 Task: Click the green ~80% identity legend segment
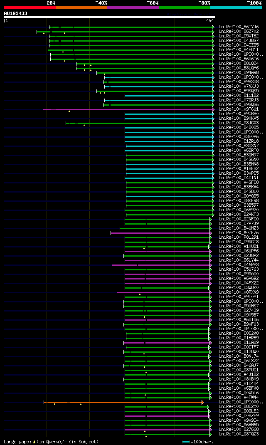pyautogui.click(x=185, y=7)
